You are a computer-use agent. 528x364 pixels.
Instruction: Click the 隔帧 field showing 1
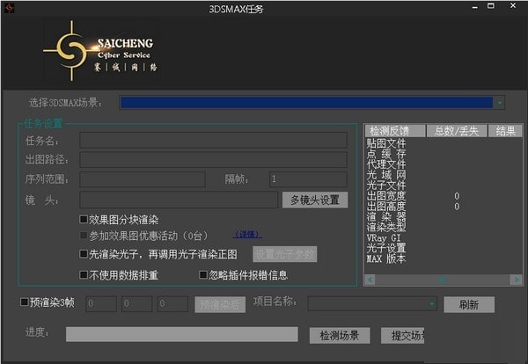coord(308,179)
